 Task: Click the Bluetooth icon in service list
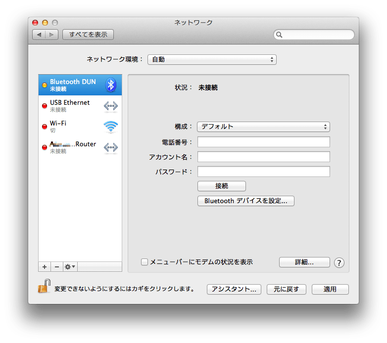[111, 85]
